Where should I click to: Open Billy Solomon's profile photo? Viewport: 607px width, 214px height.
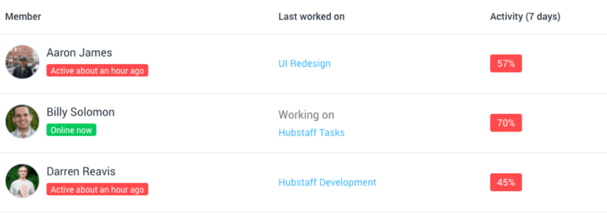(x=22, y=122)
